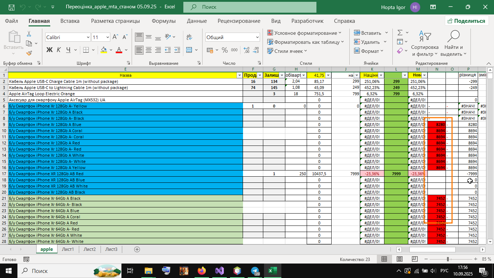494x278 pixels.
Task: Expand Стили ячеек gallery
Action: pyautogui.click(x=287, y=51)
